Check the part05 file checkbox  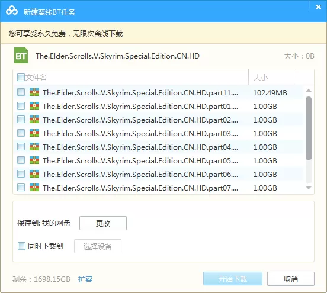click(x=21, y=160)
